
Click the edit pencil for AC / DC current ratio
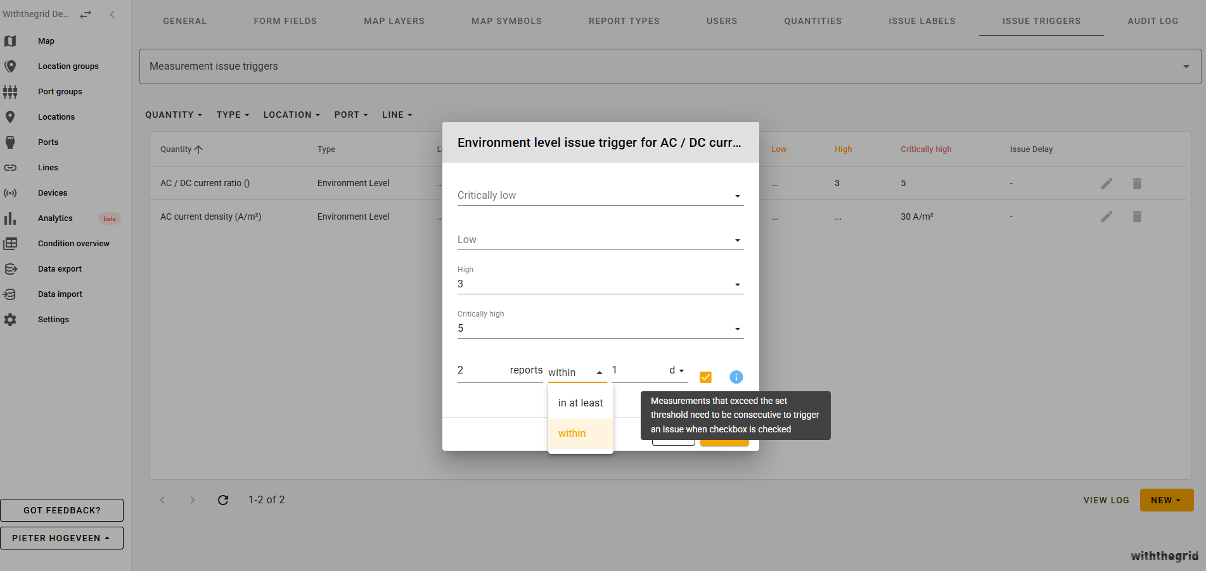1107,184
